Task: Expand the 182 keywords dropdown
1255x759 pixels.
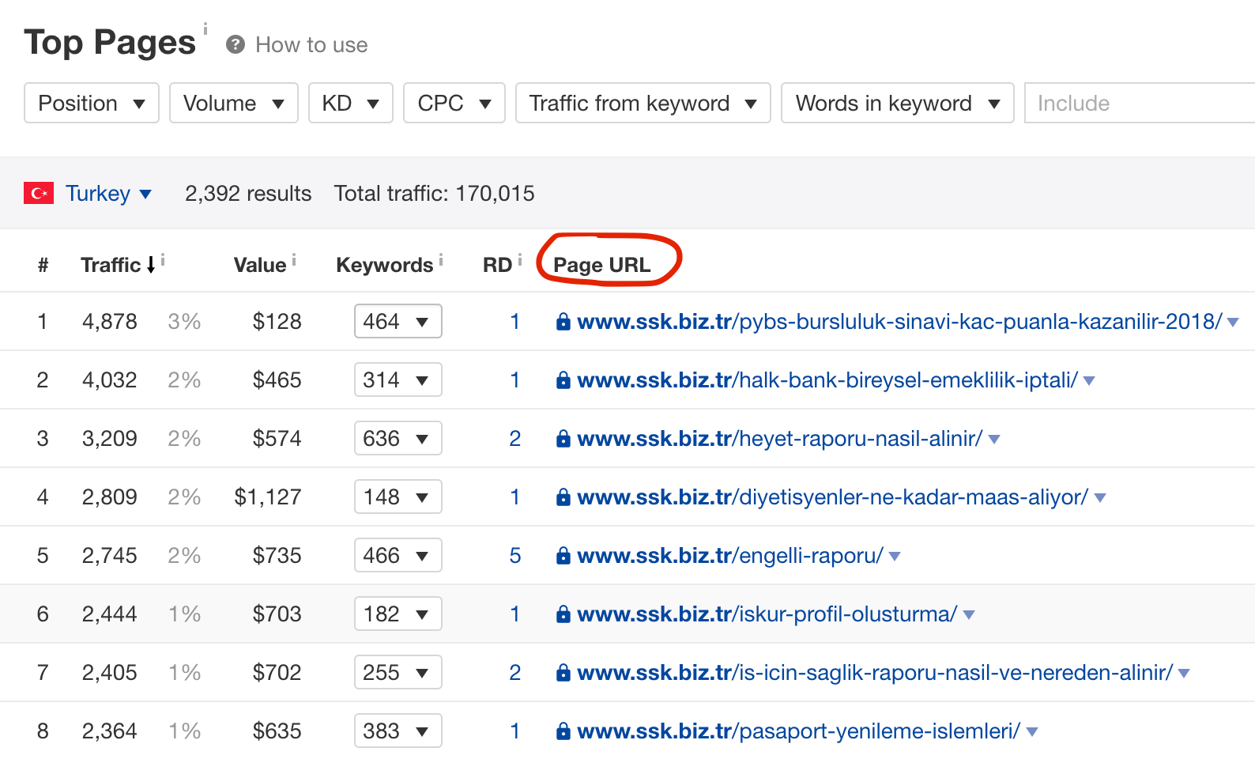Action: point(398,614)
